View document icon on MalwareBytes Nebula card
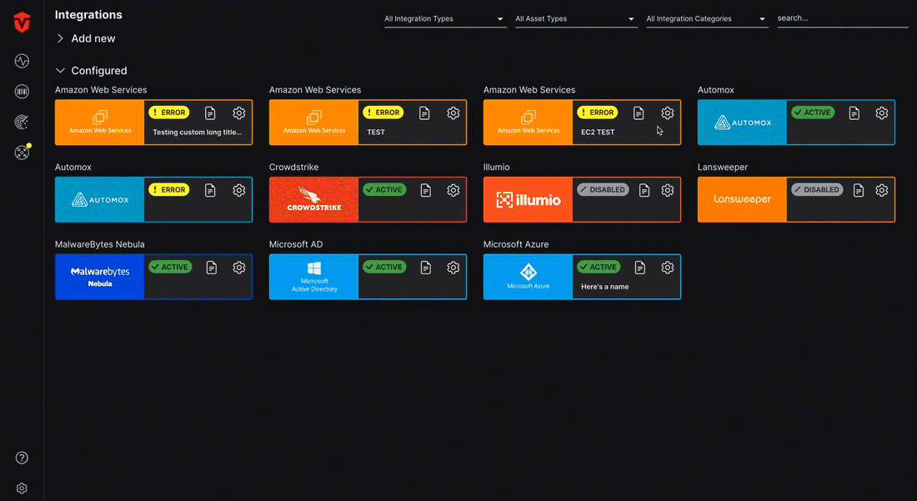The width and height of the screenshot is (917, 501). pyautogui.click(x=212, y=267)
